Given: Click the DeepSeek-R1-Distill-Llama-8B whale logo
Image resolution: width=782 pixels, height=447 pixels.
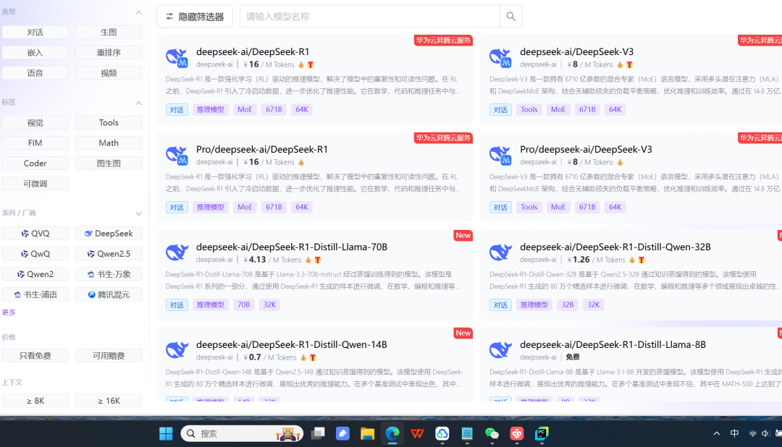Looking at the screenshot, I should [500, 350].
